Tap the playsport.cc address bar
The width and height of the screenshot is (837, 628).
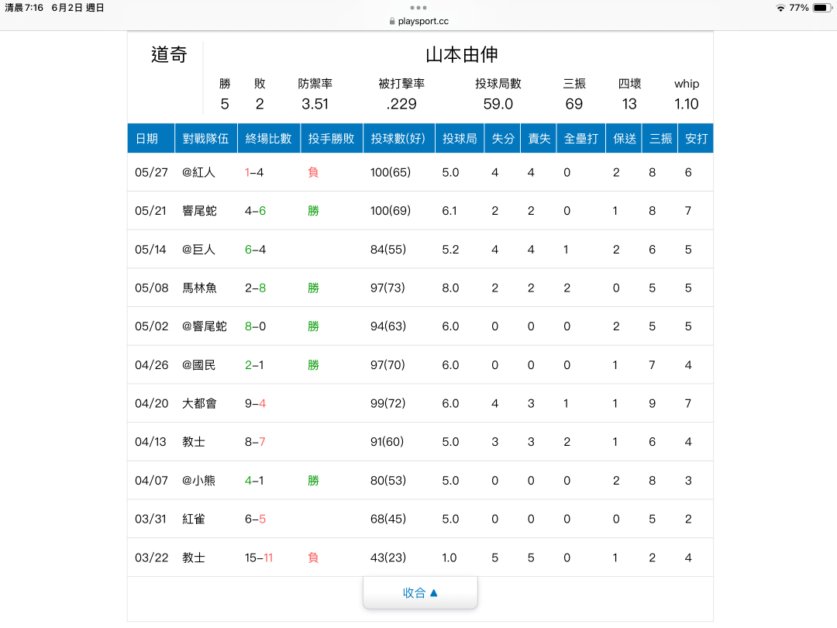coord(418,22)
